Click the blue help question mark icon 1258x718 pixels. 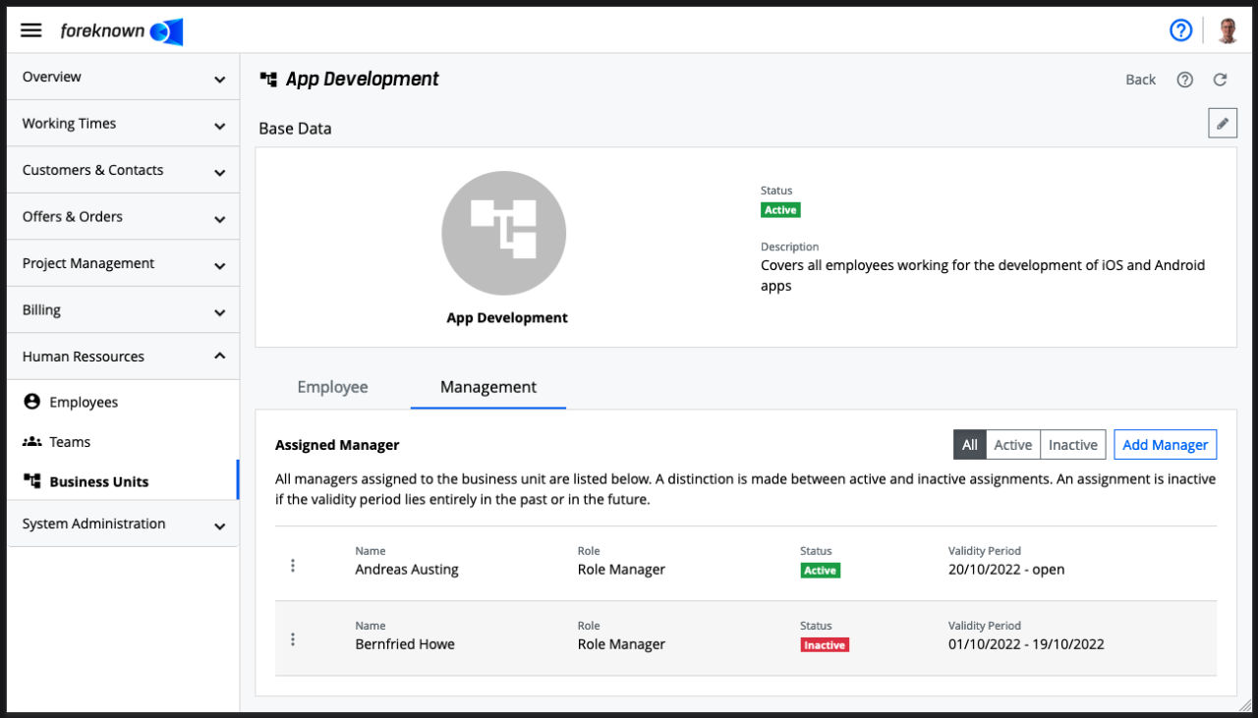click(1180, 30)
